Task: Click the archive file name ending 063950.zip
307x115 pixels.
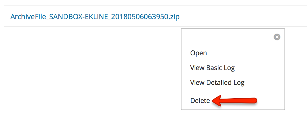Action: coord(95,17)
